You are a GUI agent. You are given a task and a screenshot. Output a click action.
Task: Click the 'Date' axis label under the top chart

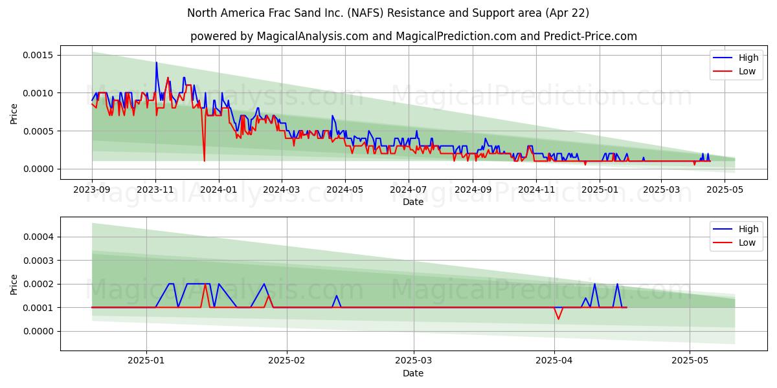[413, 202]
